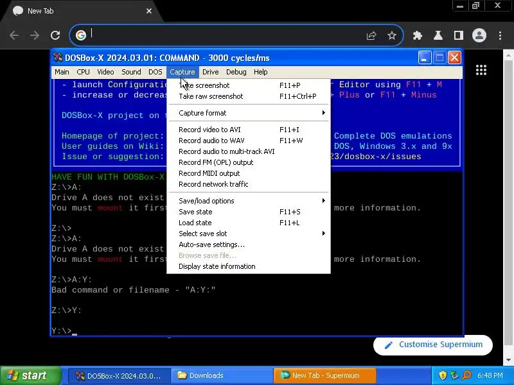
Task: Select Record video to AVI
Action: (x=249, y=130)
